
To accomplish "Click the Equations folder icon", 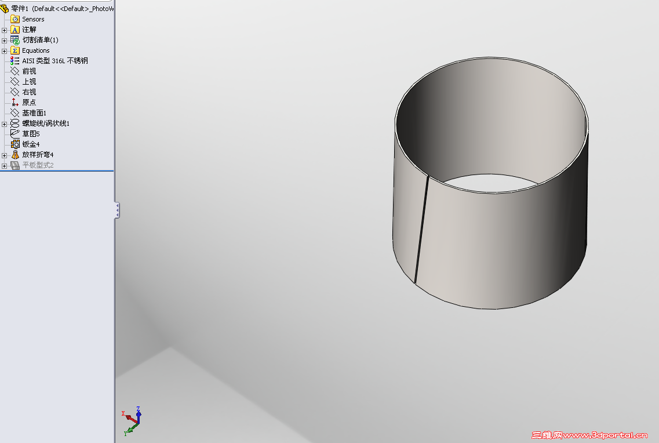I will pyautogui.click(x=14, y=50).
